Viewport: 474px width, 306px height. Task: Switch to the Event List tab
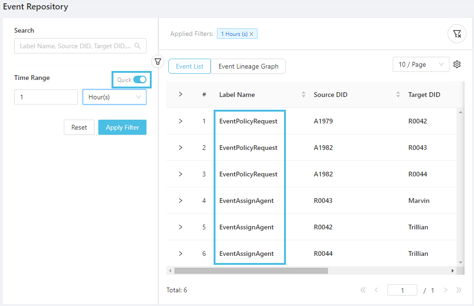[190, 66]
